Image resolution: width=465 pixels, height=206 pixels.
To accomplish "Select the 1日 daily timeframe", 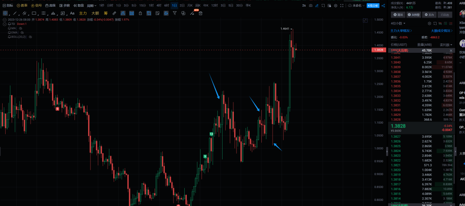I will pyautogui.click(x=174, y=6).
